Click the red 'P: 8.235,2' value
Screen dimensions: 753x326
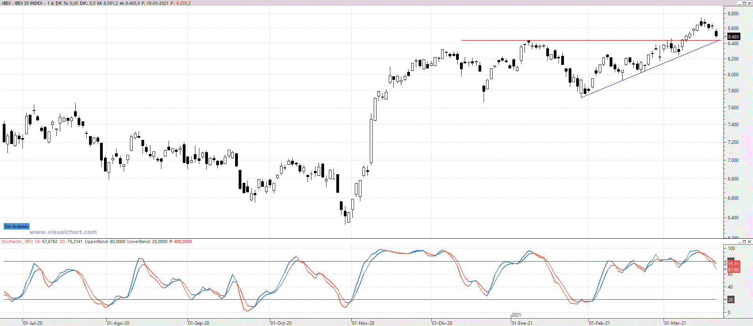pyautogui.click(x=180, y=3)
